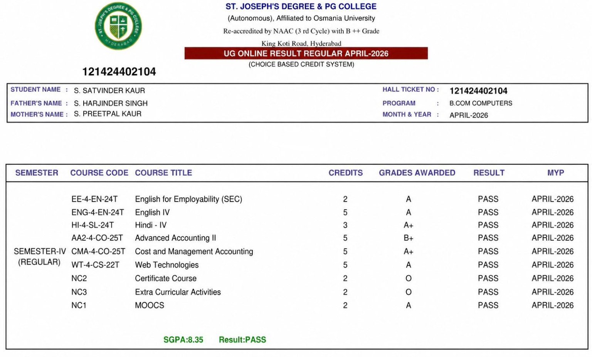Click the Hindi - IV course title

(151, 225)
